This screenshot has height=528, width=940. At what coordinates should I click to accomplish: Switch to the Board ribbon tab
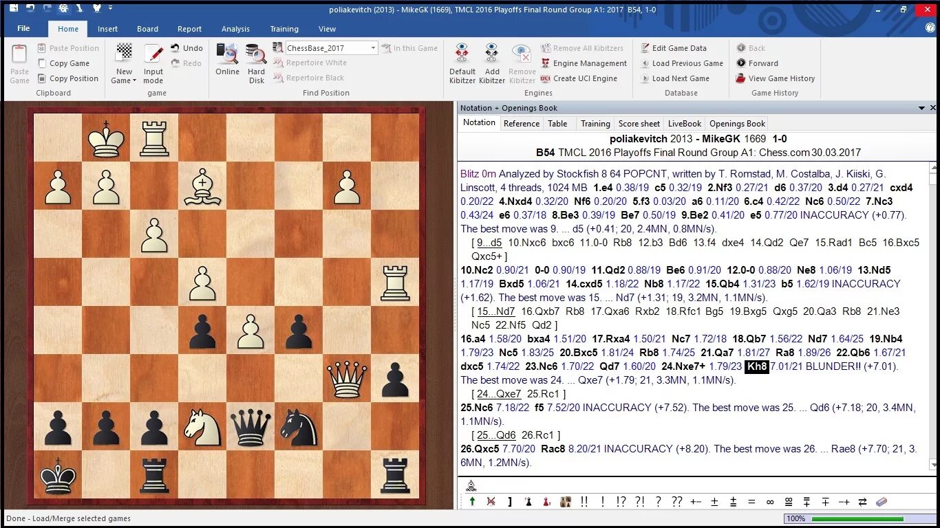[x=147, y=29]
